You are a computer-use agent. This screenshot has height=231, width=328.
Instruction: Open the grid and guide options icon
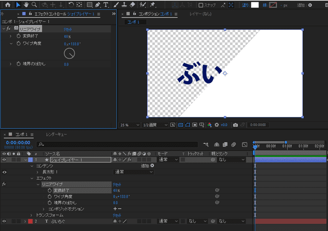point(202,125)
